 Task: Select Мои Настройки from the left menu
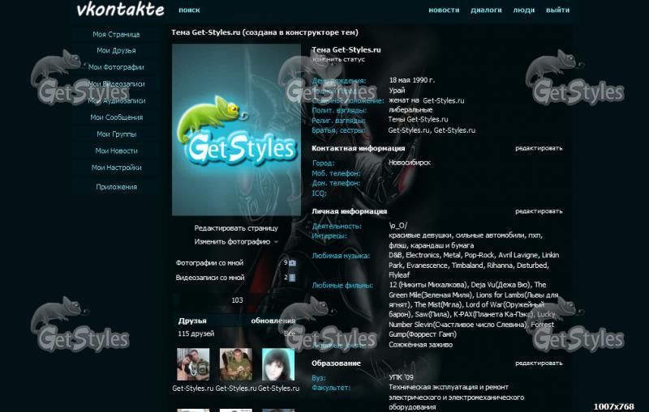tap(117, 168)
